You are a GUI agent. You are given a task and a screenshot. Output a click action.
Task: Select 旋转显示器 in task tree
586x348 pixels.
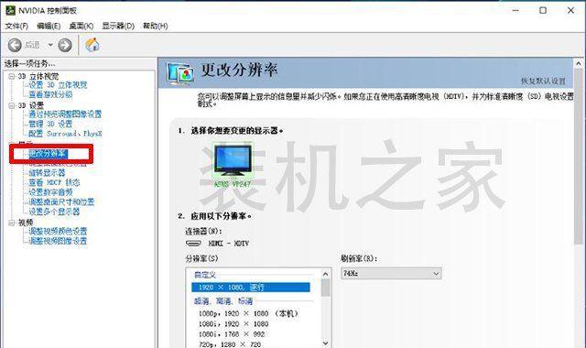pyautogui.click(x=47, y=173)
